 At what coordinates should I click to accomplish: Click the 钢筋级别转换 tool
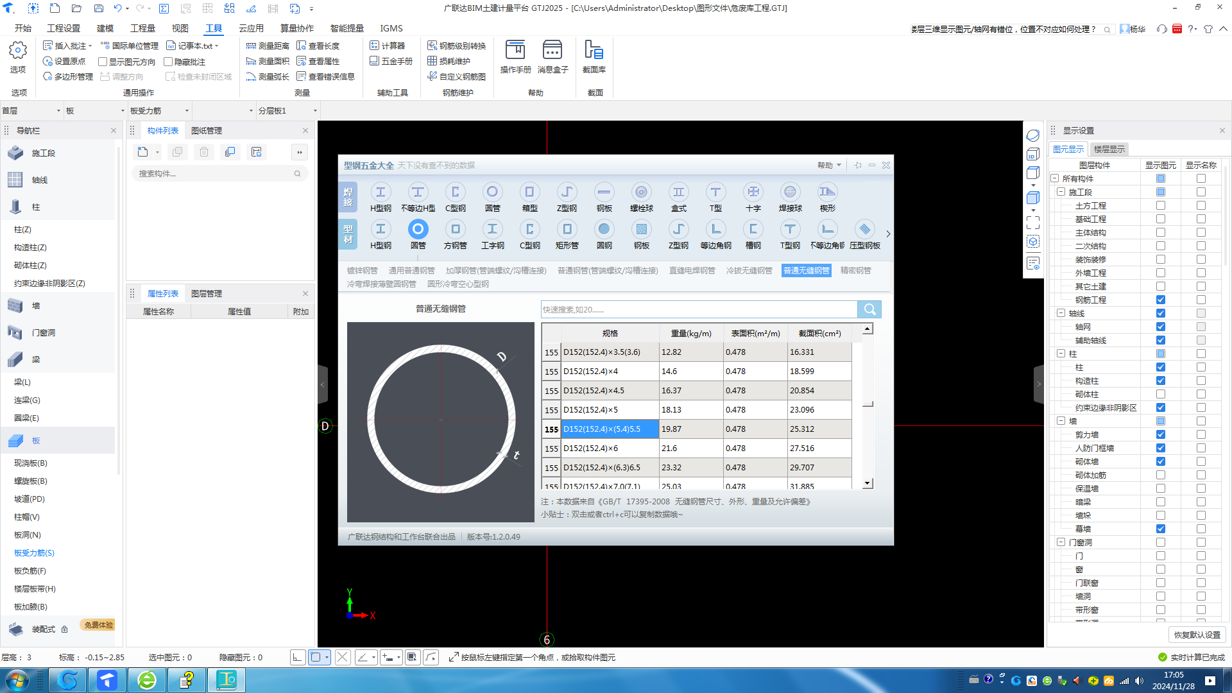[457, 46]
